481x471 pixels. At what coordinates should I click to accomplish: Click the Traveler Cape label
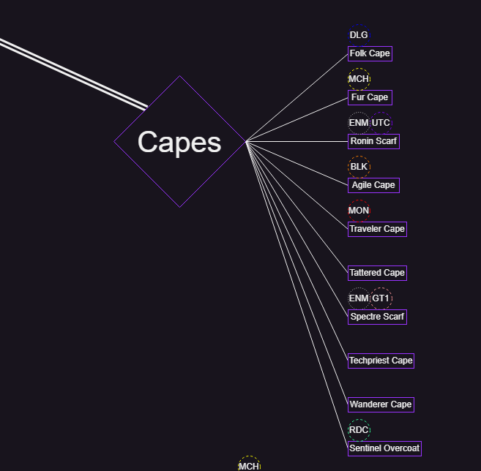tap(377, 229)
